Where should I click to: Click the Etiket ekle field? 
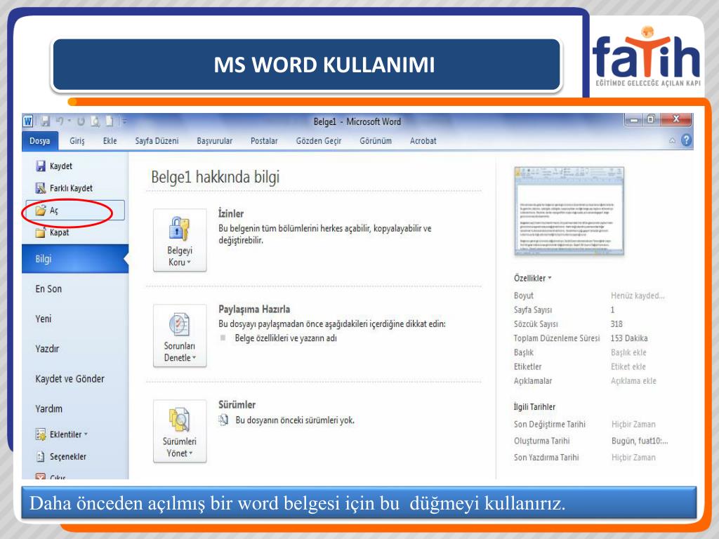pos(628,366)
